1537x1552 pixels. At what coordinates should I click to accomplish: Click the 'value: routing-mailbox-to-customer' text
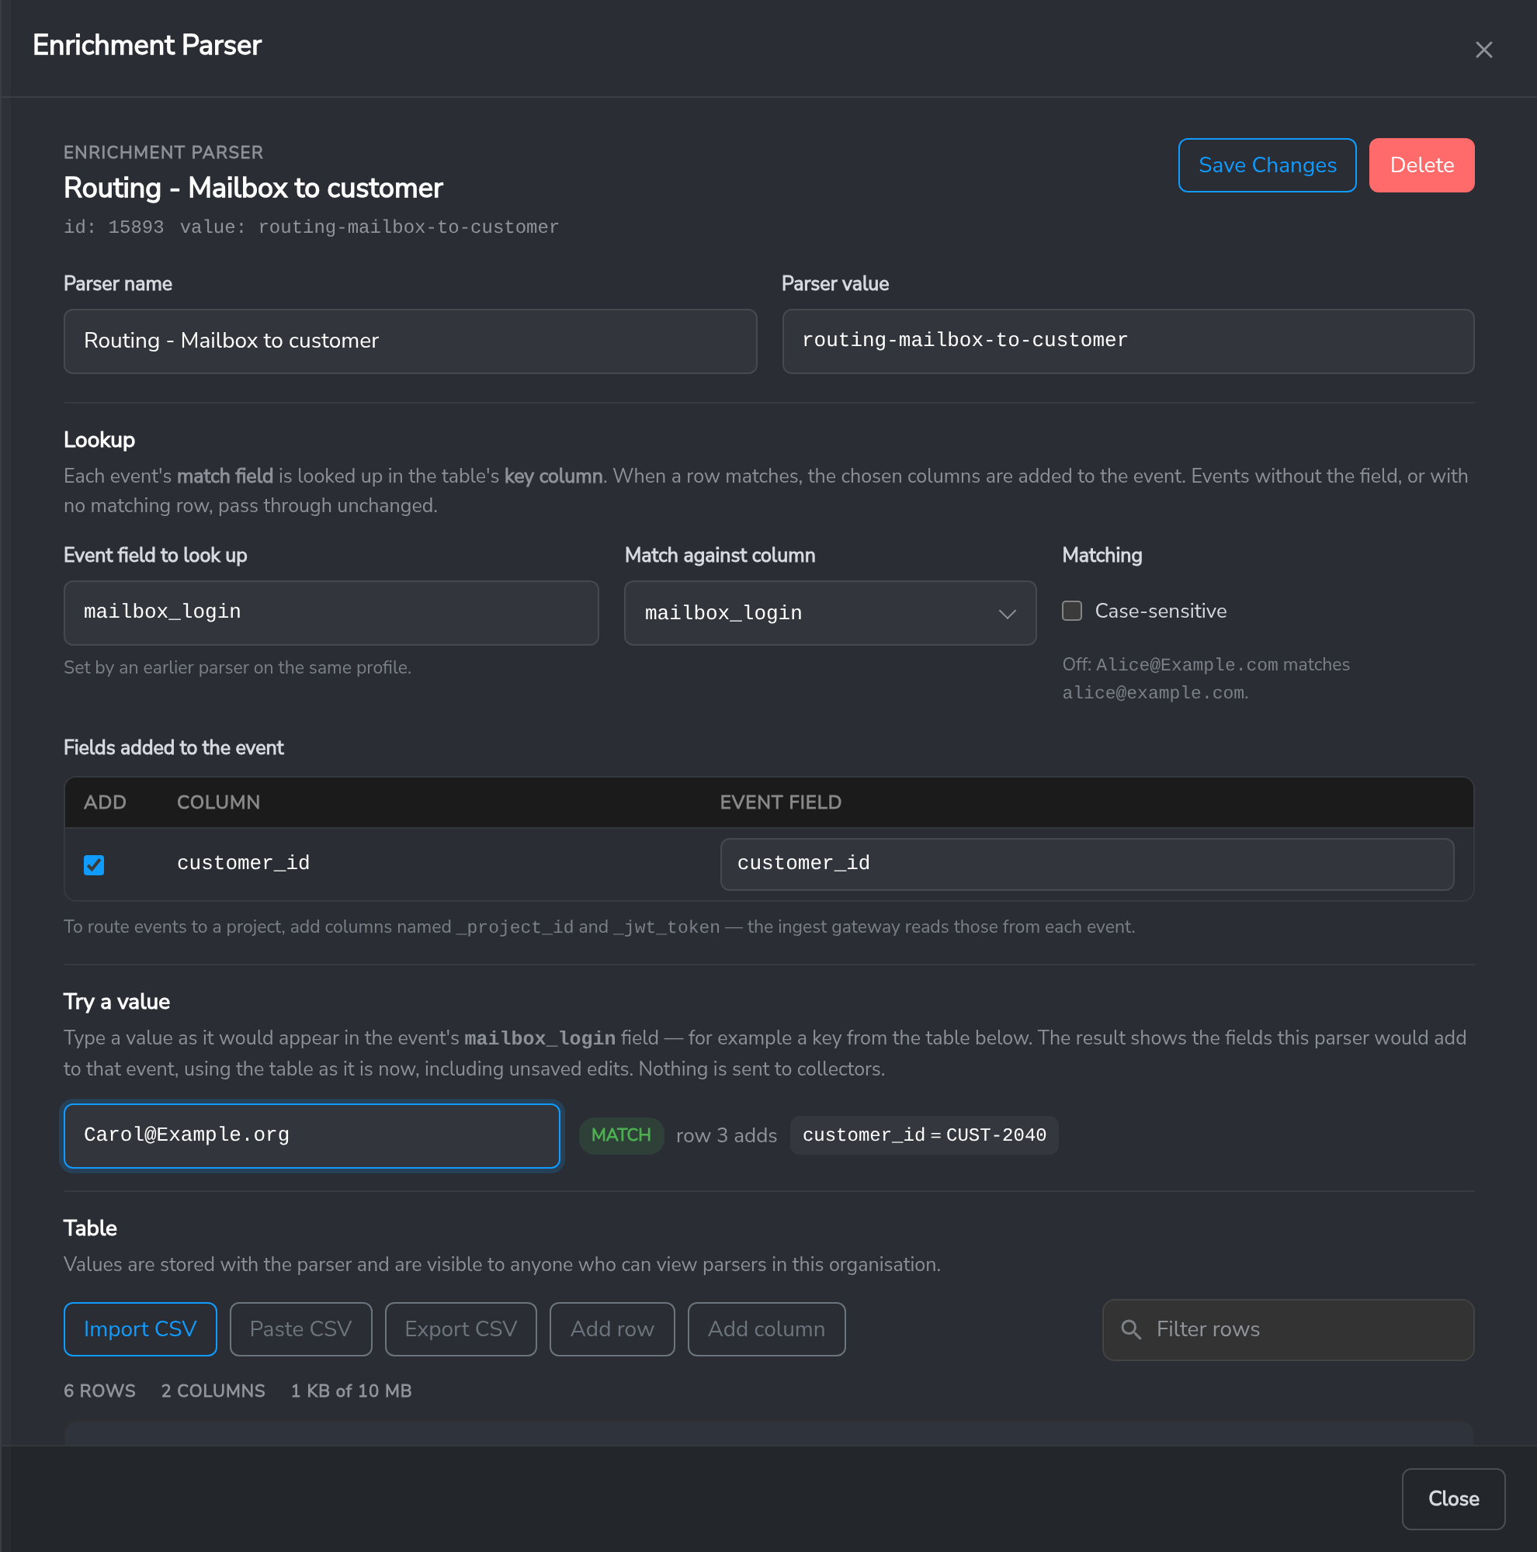pyautogui.click(x=369, y=227)
